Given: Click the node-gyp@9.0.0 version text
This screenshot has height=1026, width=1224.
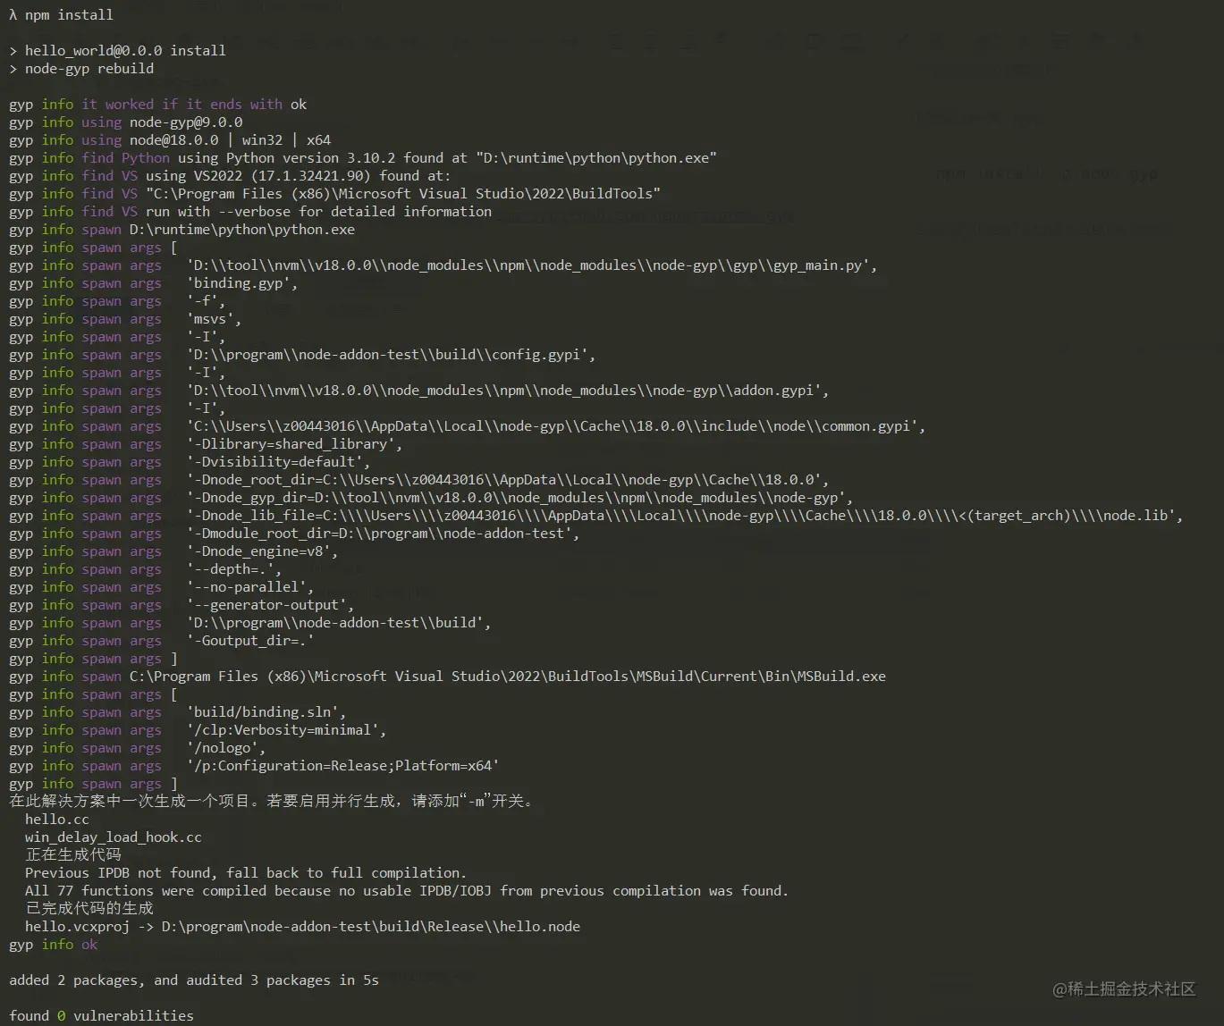Looking at the screenshot, I should coord(186,122).
